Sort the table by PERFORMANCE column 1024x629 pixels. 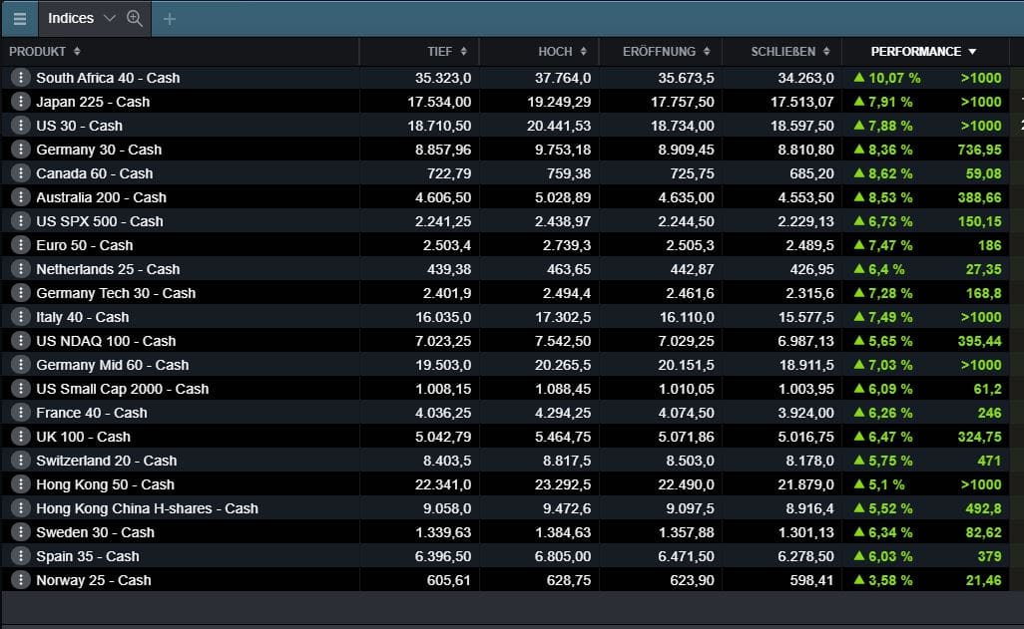coord(923,52)
